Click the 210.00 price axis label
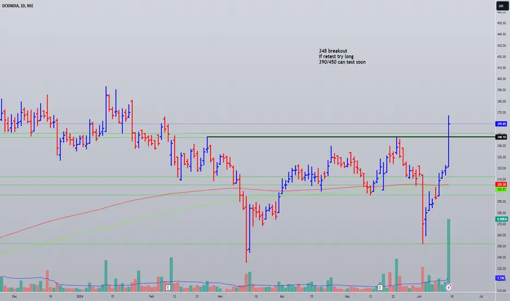This screenshot has width=510, height=301. point(501,291)
